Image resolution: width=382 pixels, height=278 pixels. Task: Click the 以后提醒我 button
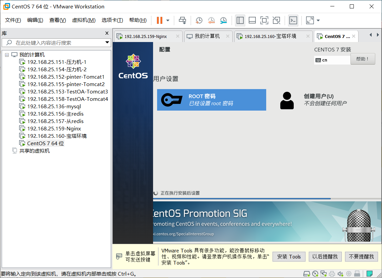tap(325, 256)
